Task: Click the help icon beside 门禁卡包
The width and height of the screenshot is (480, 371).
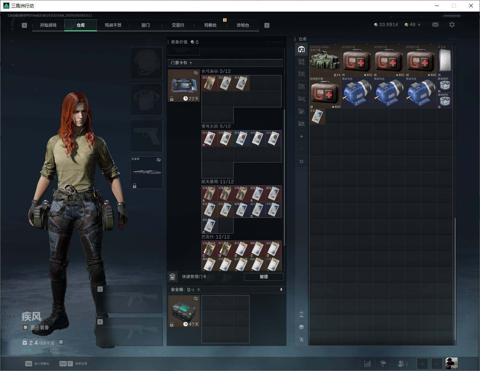Action: 191,63
